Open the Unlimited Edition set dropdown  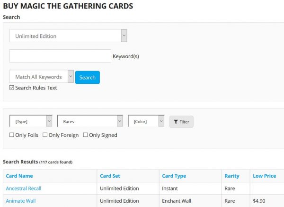click(68, 36)
